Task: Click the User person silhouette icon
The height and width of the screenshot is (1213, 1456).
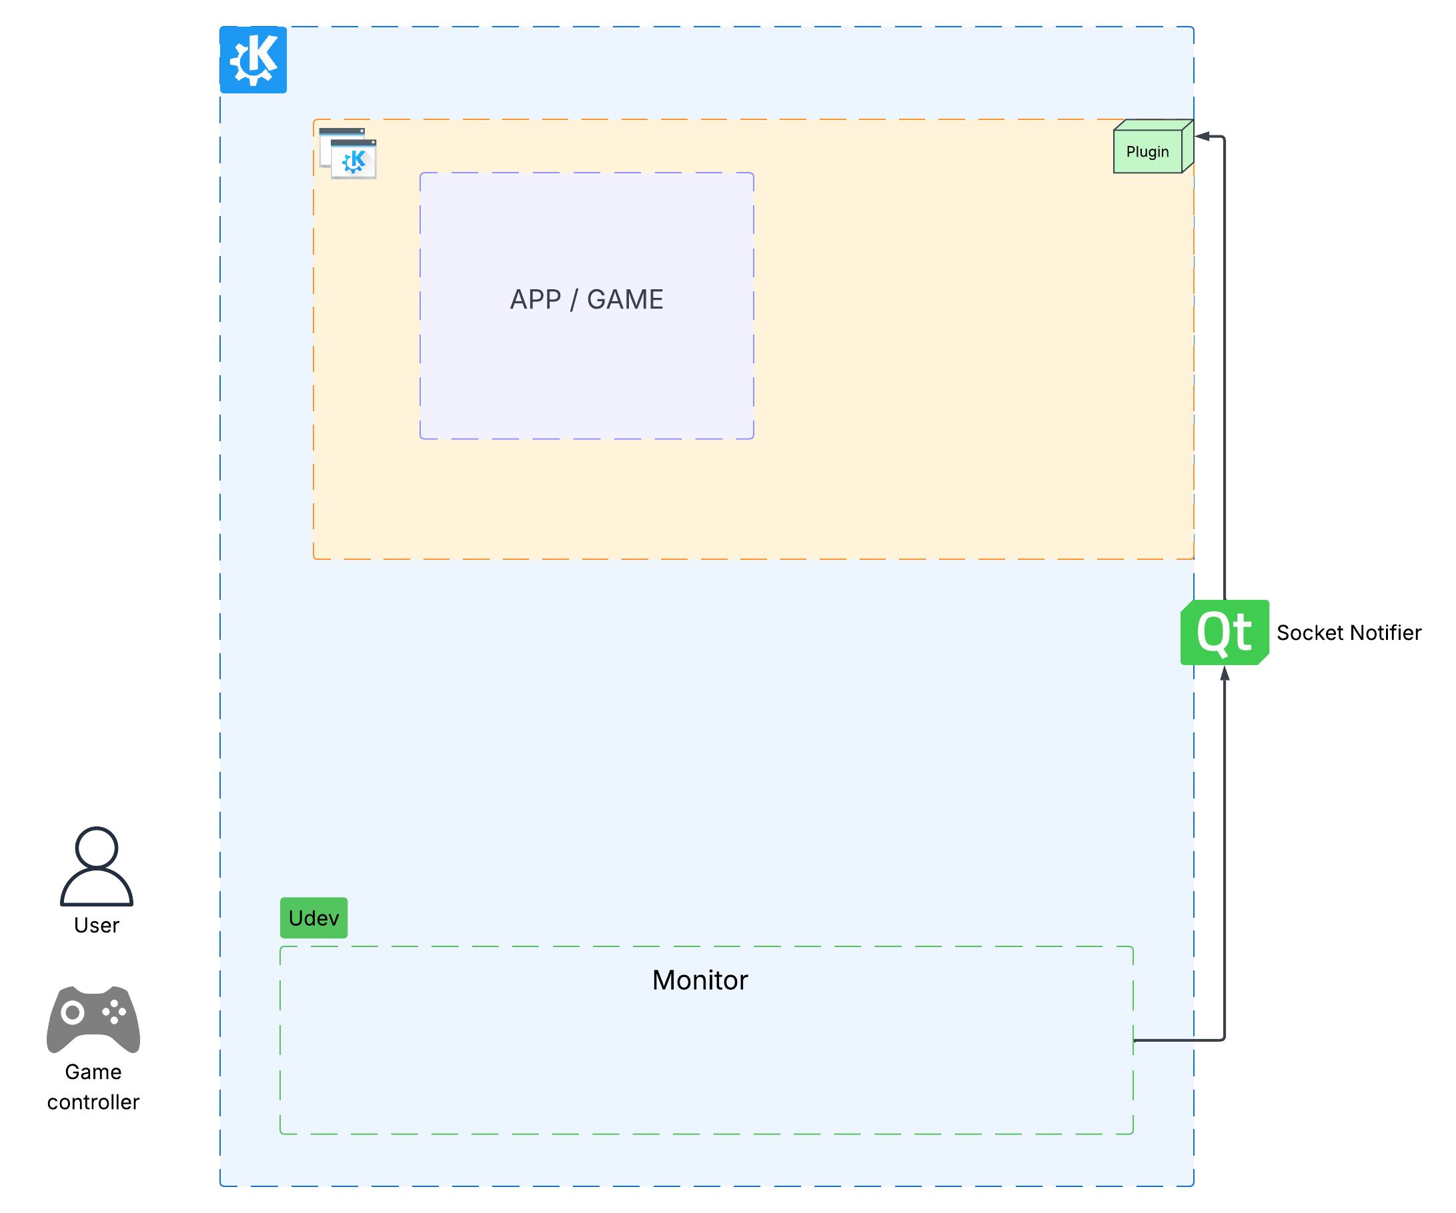Action: click(x=96, y=866)
